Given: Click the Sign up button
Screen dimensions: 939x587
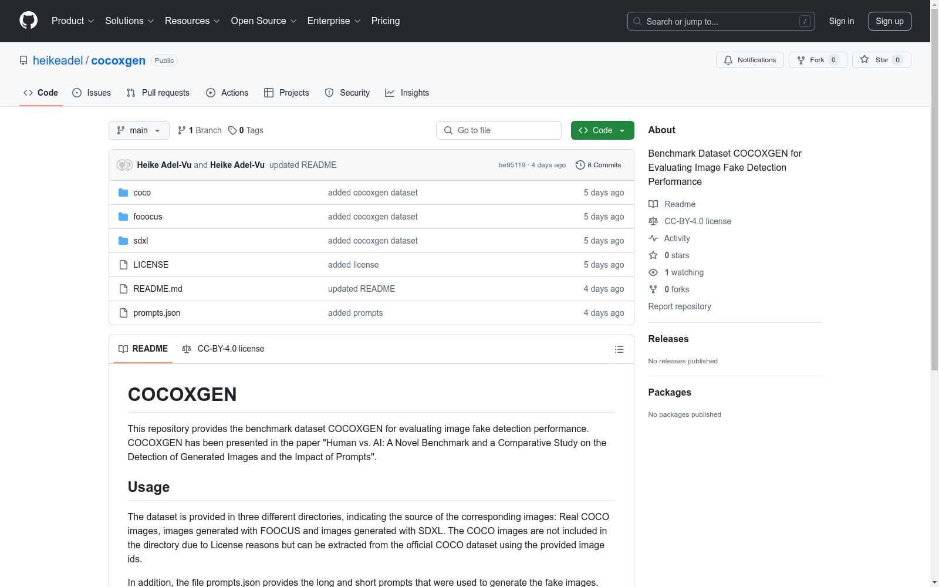Looking at the screenshot, I should pyautogui.click(x=890, y=21).
